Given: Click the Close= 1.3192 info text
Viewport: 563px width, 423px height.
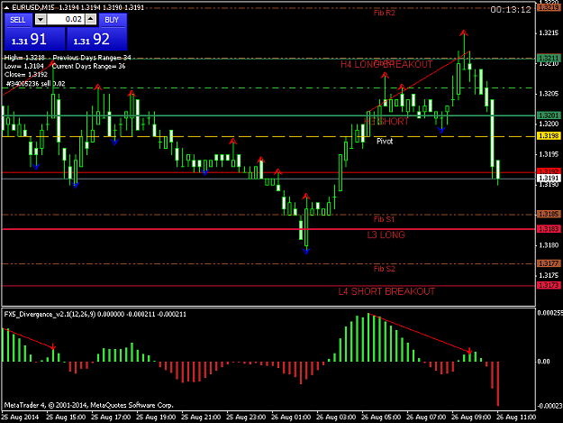Looking at the screenshot, I should pyautogui.click(x=26, y=75).
